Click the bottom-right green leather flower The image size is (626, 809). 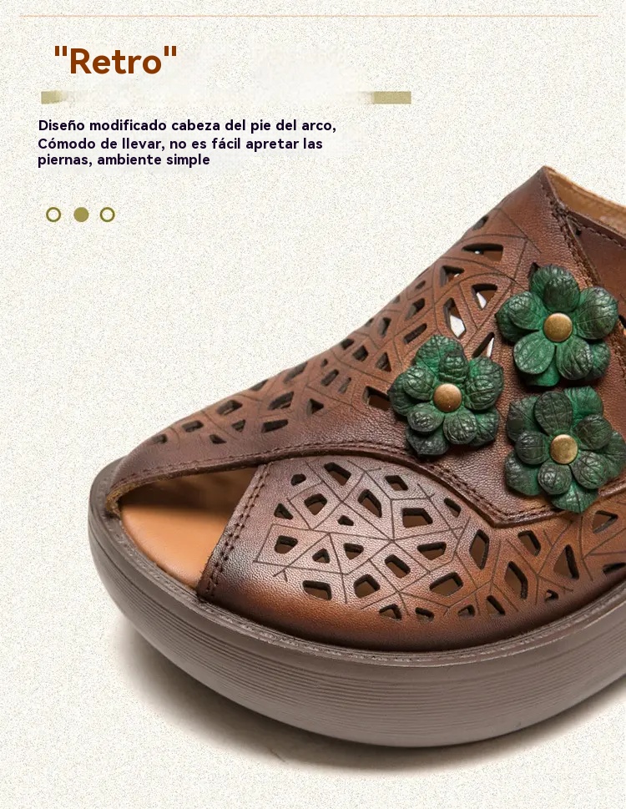point(565,449)
